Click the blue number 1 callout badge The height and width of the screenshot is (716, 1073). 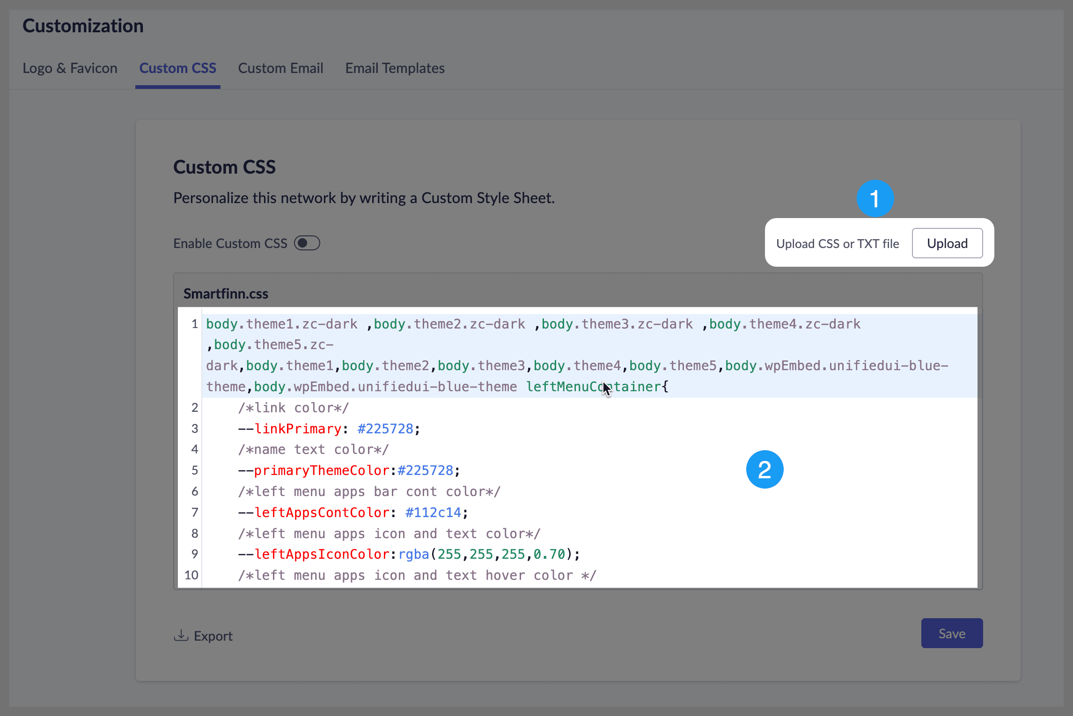point(875,198)
